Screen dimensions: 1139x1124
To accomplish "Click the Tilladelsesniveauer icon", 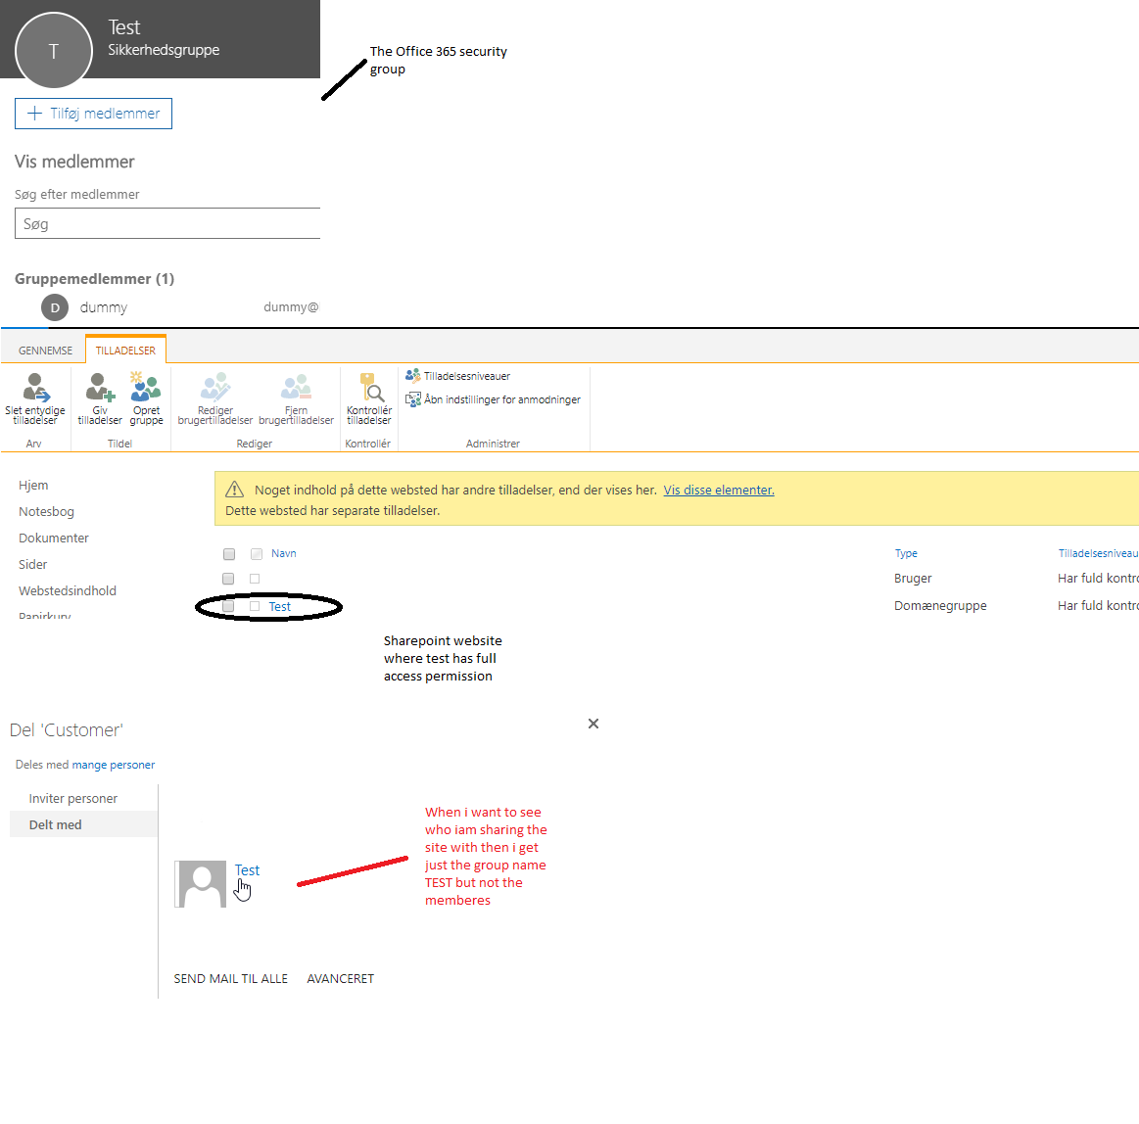I will coord(411,375).
